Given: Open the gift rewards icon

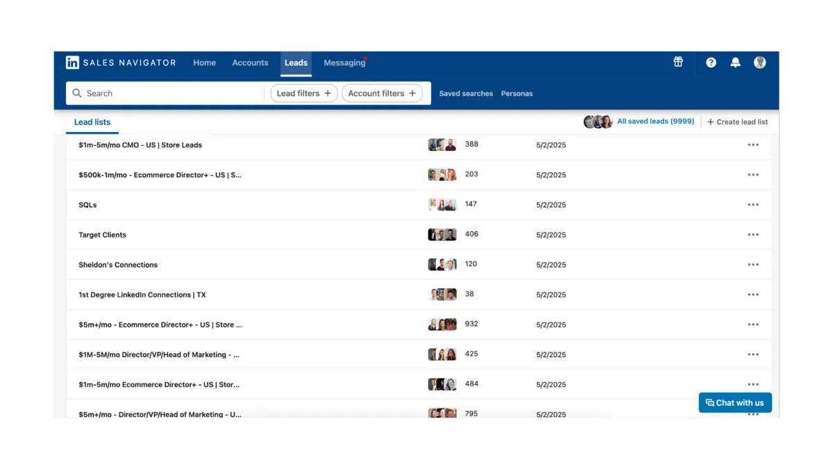Looking at the screenshot, I should (678, 62).
